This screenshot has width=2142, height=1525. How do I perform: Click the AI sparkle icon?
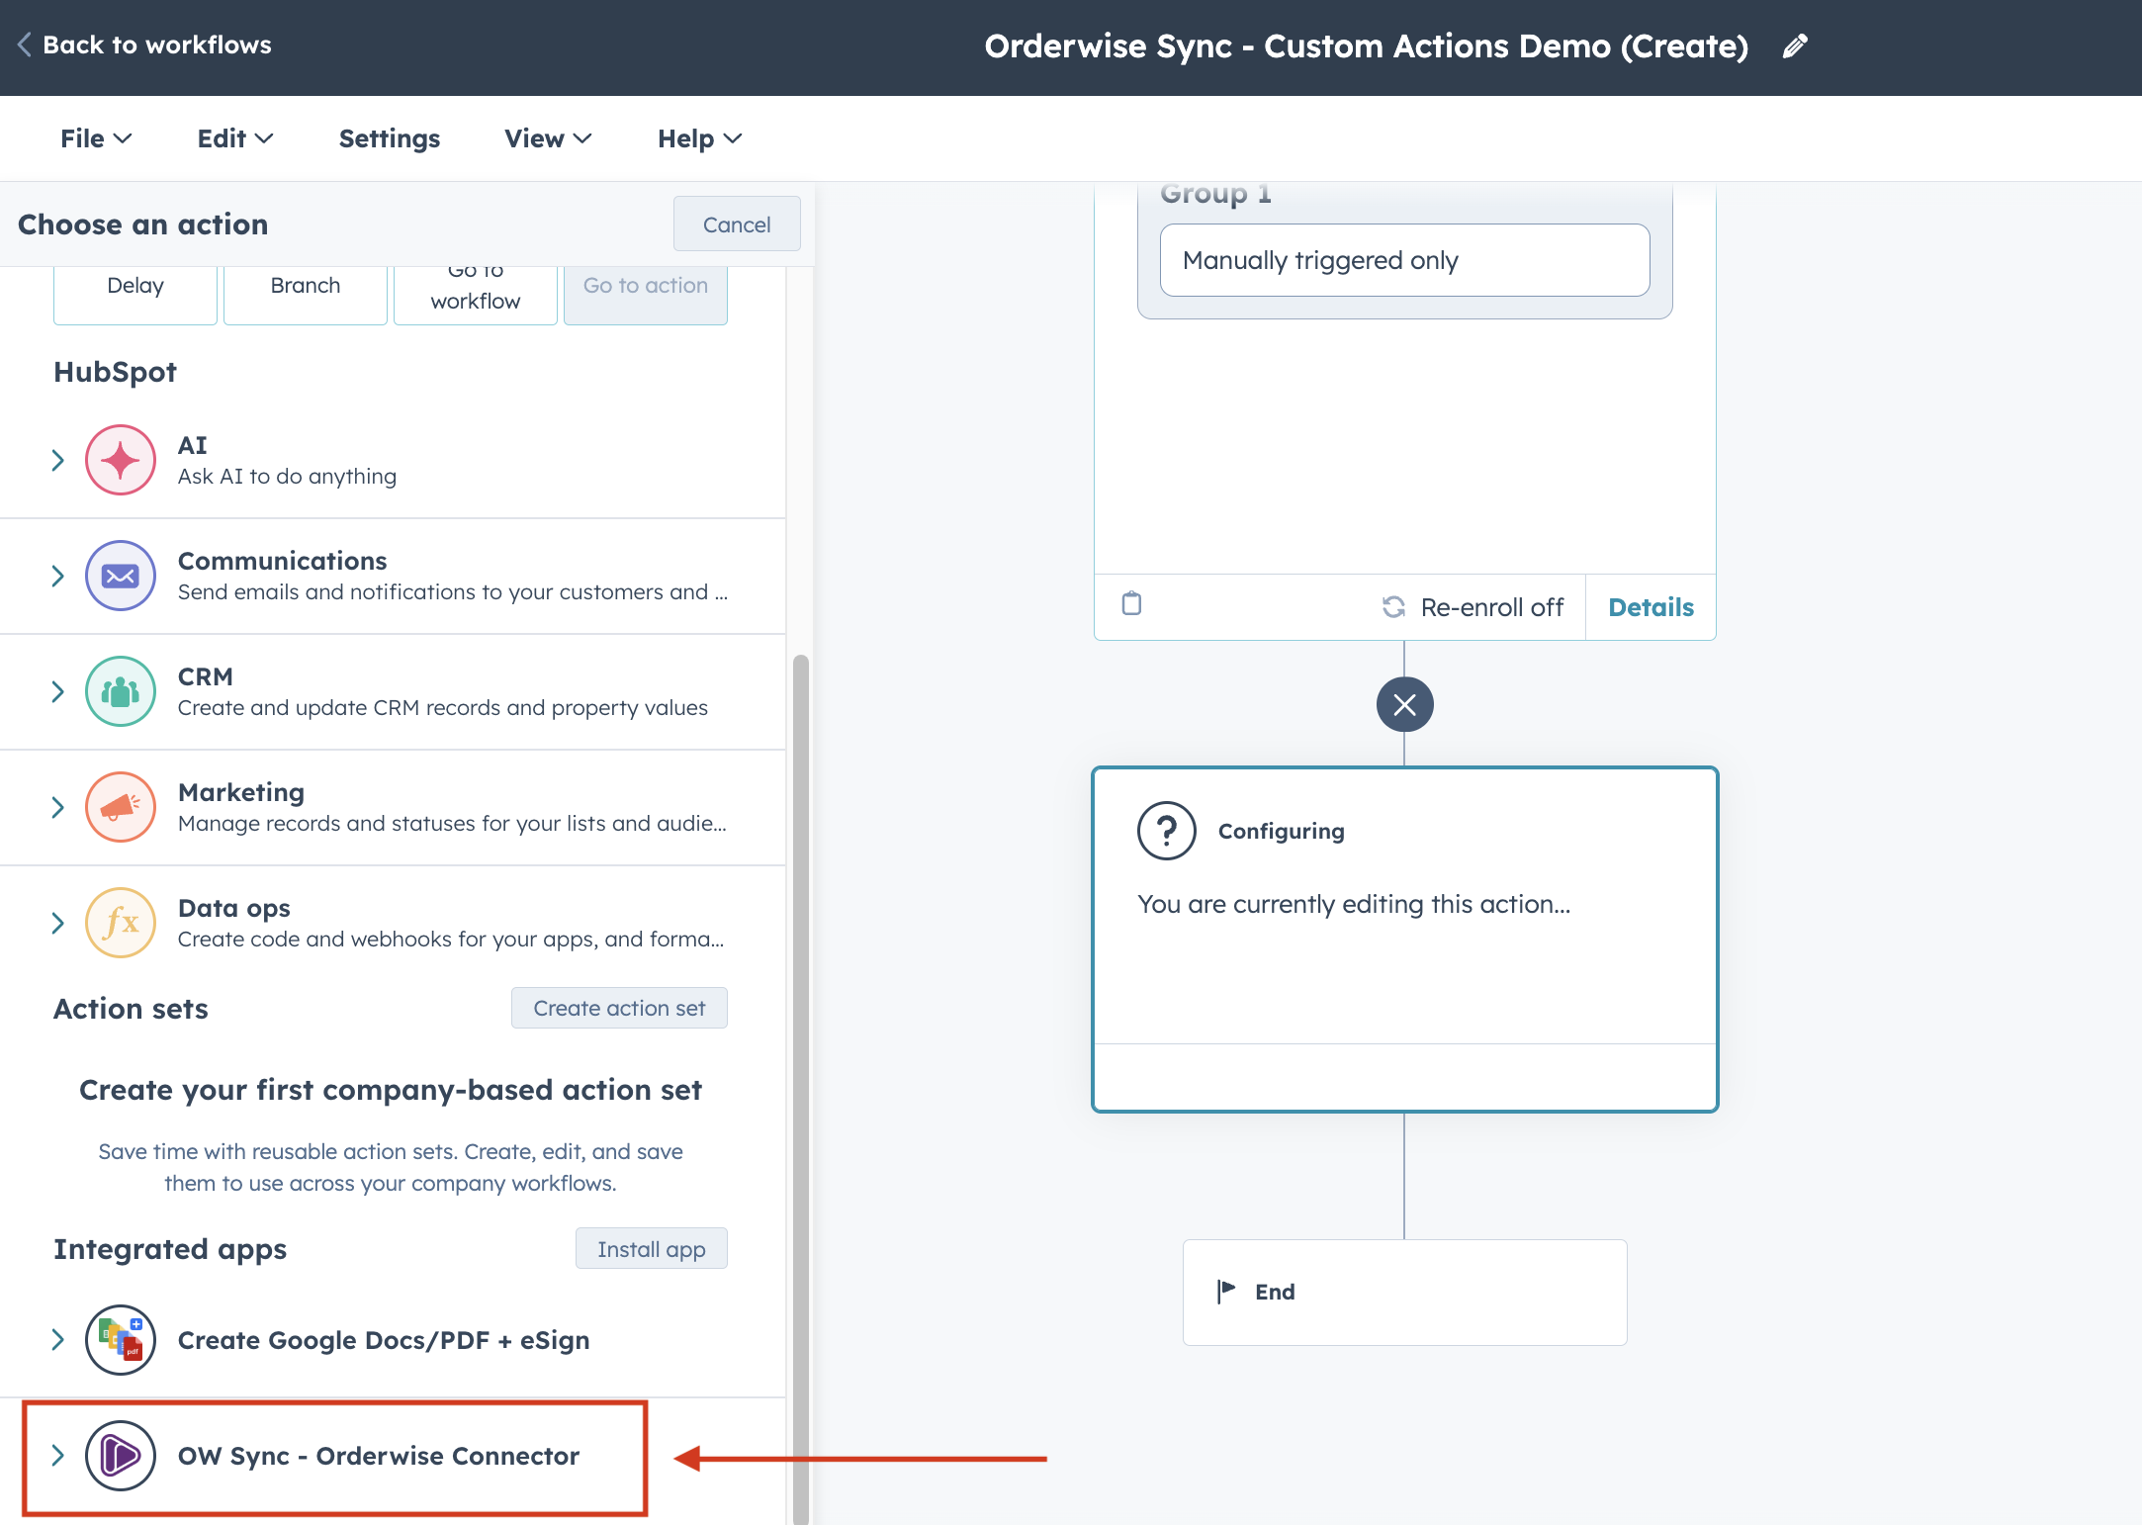(x=121, y=461)
